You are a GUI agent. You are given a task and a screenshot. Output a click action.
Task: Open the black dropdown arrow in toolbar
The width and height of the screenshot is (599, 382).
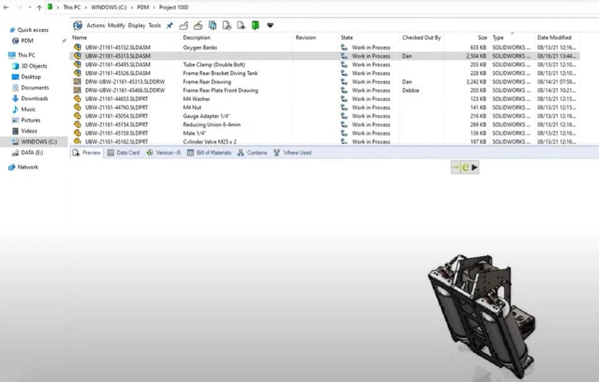270,26
